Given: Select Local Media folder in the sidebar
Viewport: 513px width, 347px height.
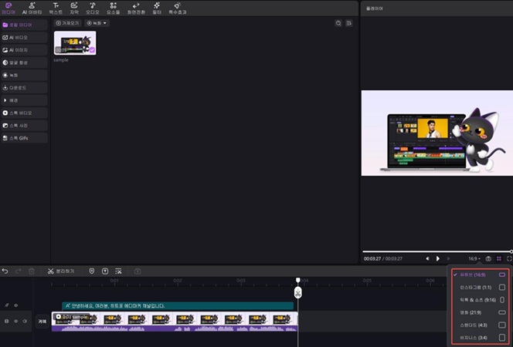Looking at the screenshot, I should click(x=24, y=25).
